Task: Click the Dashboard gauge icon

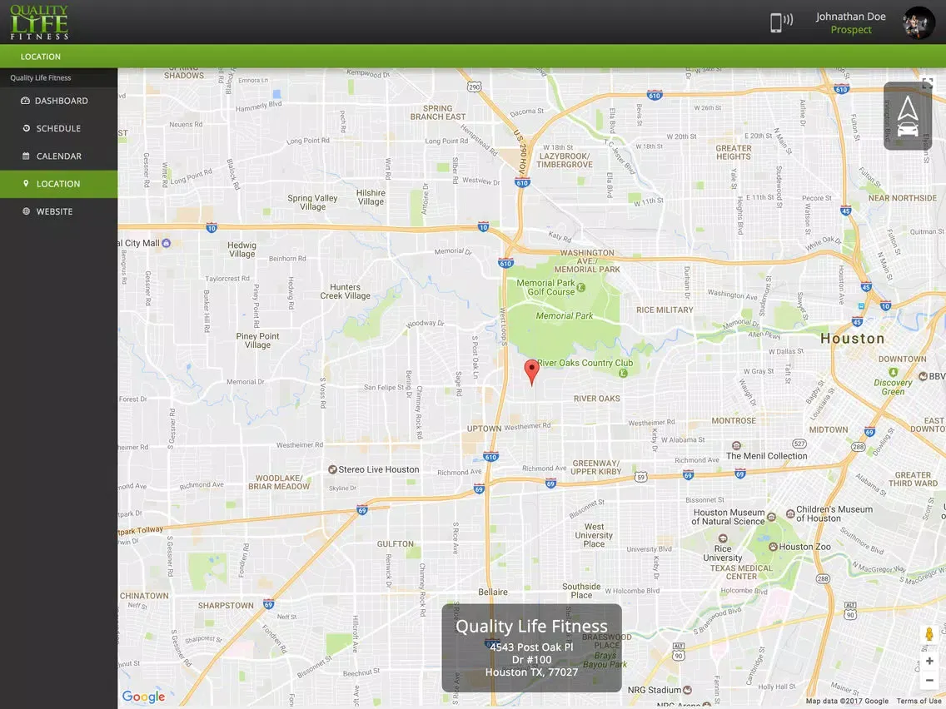Action: 25,101
